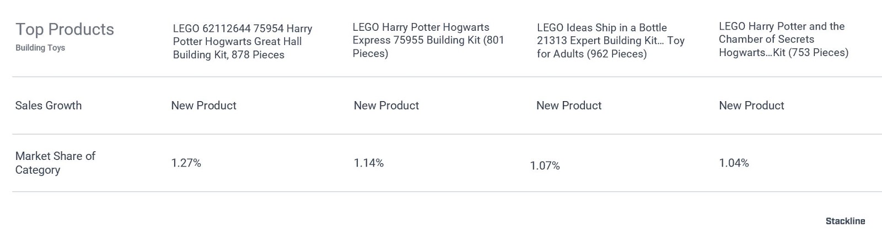This screenshot has height=233, width=882.
Task: Click the Market Share of Category label
Action: pyautogui.click(x=55, y=163)
